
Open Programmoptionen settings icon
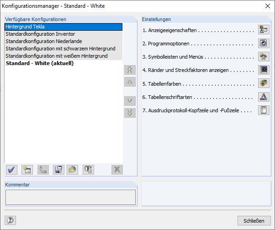pos(264,43)
